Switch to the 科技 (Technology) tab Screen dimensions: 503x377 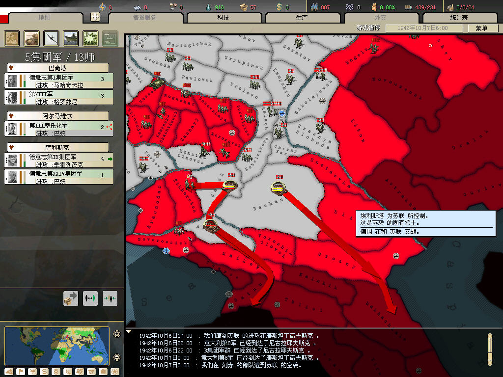224,18
